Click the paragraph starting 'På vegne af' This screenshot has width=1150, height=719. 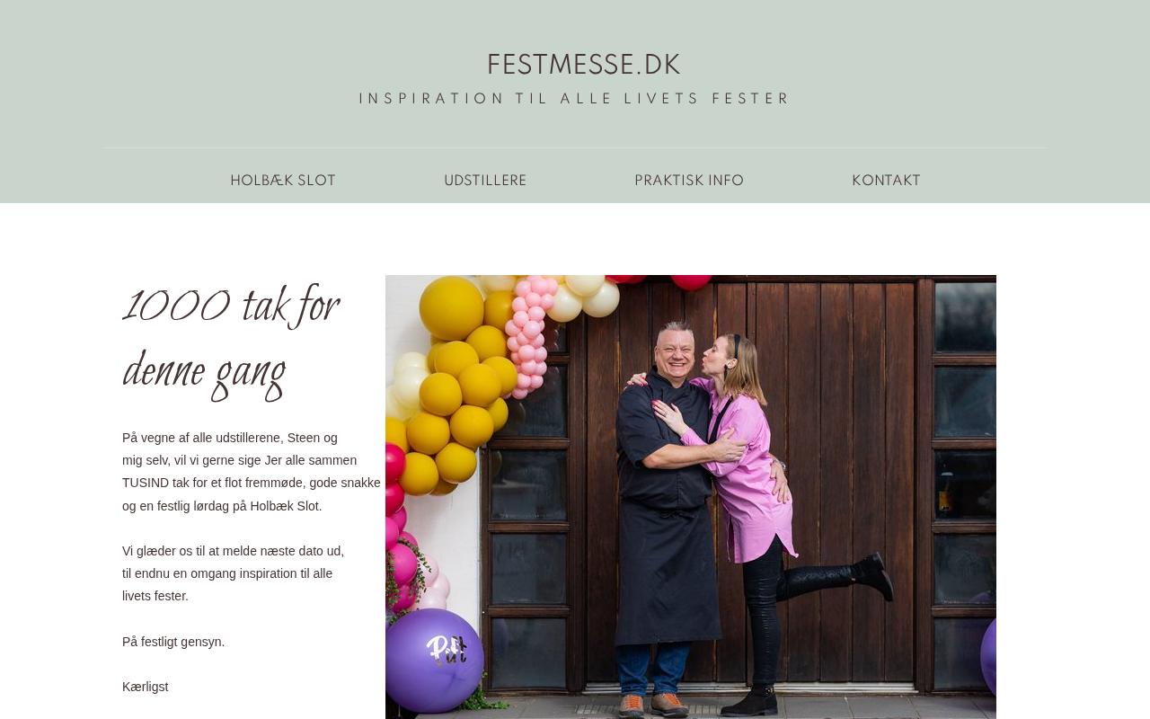[252, 472]
